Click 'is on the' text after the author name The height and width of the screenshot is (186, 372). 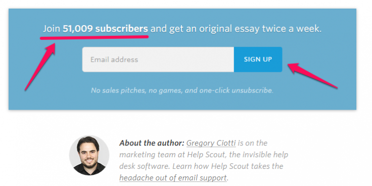click(252, 143)
